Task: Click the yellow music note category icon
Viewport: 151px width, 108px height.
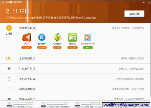Action: pos(9,28)
